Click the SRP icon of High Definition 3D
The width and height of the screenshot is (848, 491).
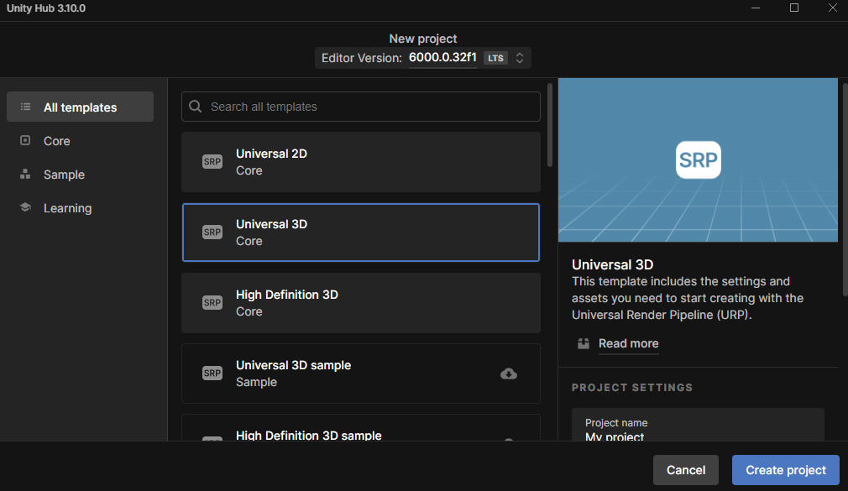pos(212,302)
